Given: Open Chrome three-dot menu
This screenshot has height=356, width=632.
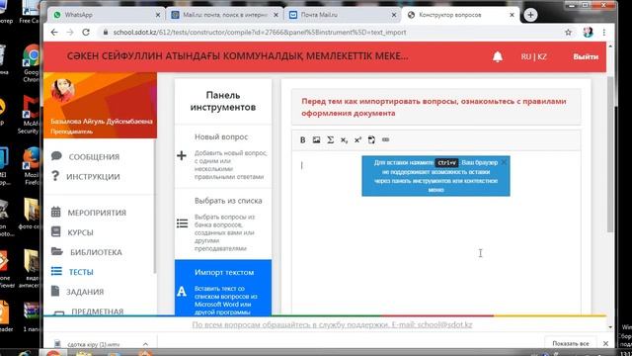Looking at the screenshot, I should click(603, 33).
